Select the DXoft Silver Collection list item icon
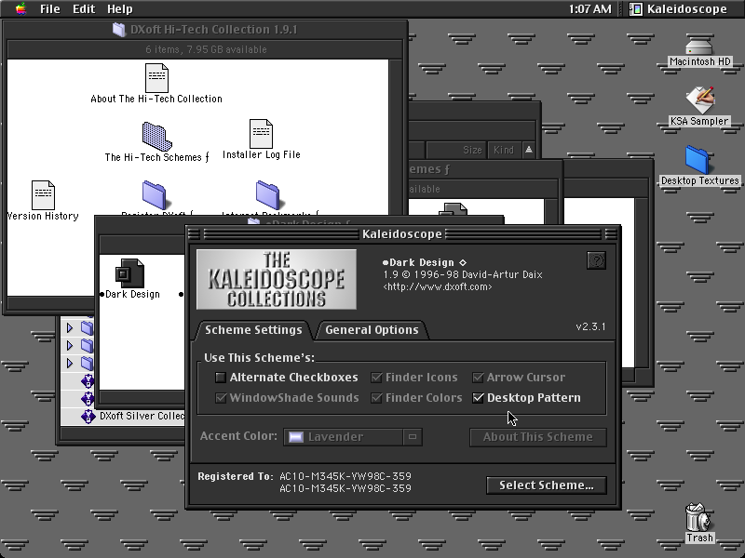Screen dimensions: 745x558 [x=88, y=416]
